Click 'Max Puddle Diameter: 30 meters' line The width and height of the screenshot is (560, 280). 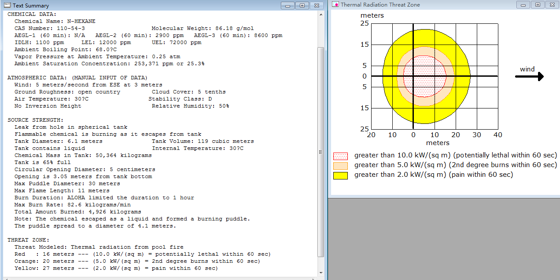click(x=67, y=183)
